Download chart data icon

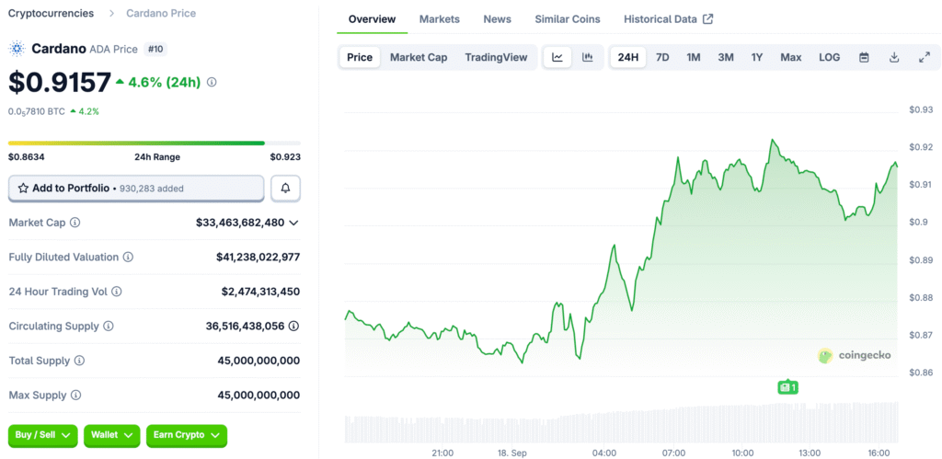click(x=894, y=58)
